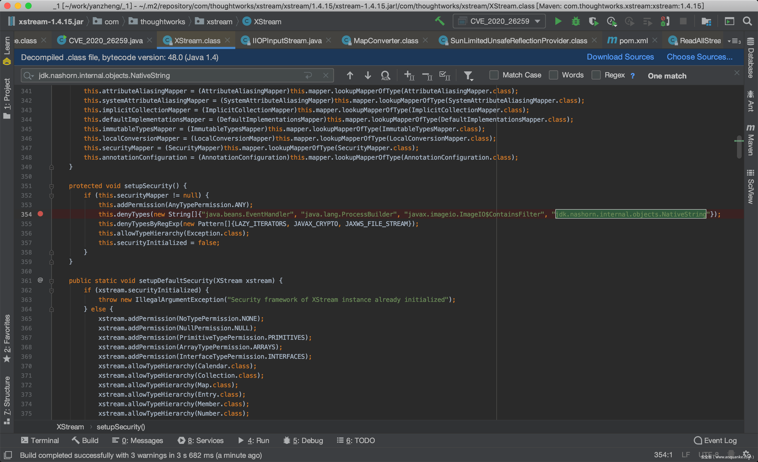The height and width of the screenshot is (462, 758).
Task: Click Search Everywhere magnifier icon
Action: pos(747,22)
